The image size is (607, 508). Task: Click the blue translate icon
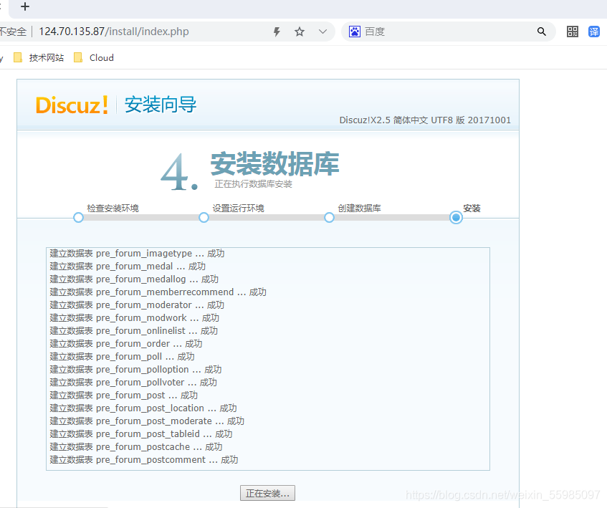pos(594,32)
